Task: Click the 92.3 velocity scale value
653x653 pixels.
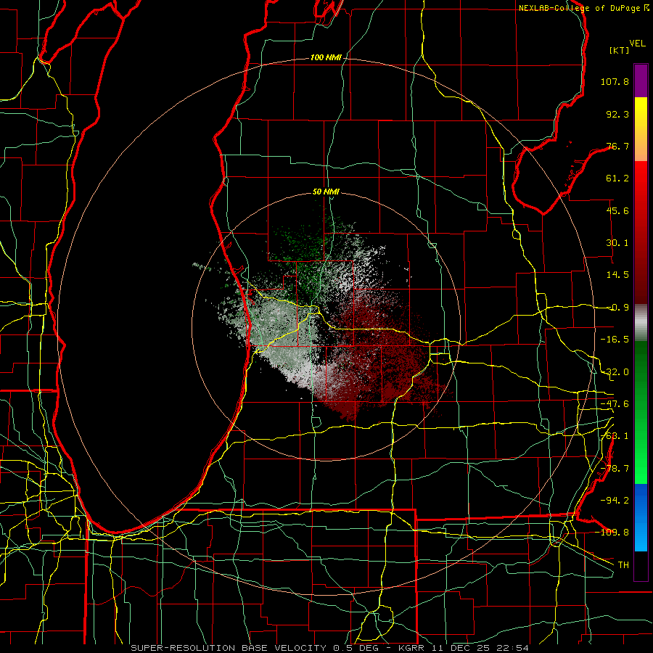Action: (x=617, y=114)
